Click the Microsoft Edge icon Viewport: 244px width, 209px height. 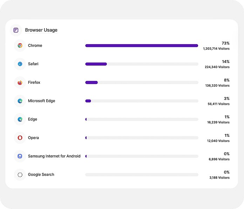pos(20,101)
